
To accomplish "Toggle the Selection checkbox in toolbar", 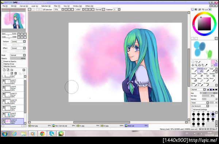I will pyautogui.click(x=44, y=10).
